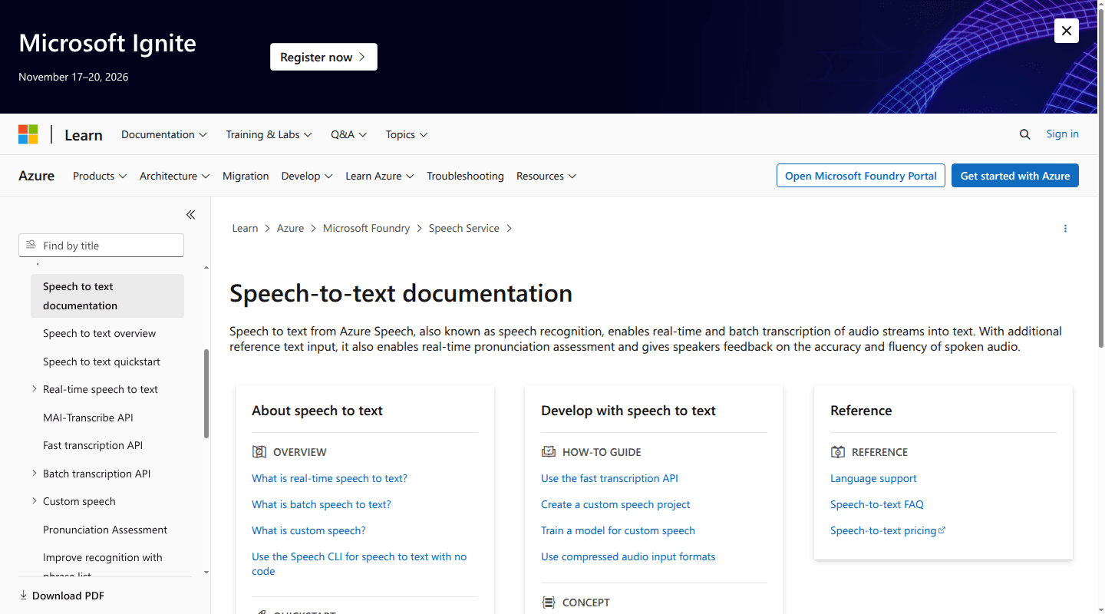
Task: Go to the Troubleshooting menu item
Action: coord(465,176)
